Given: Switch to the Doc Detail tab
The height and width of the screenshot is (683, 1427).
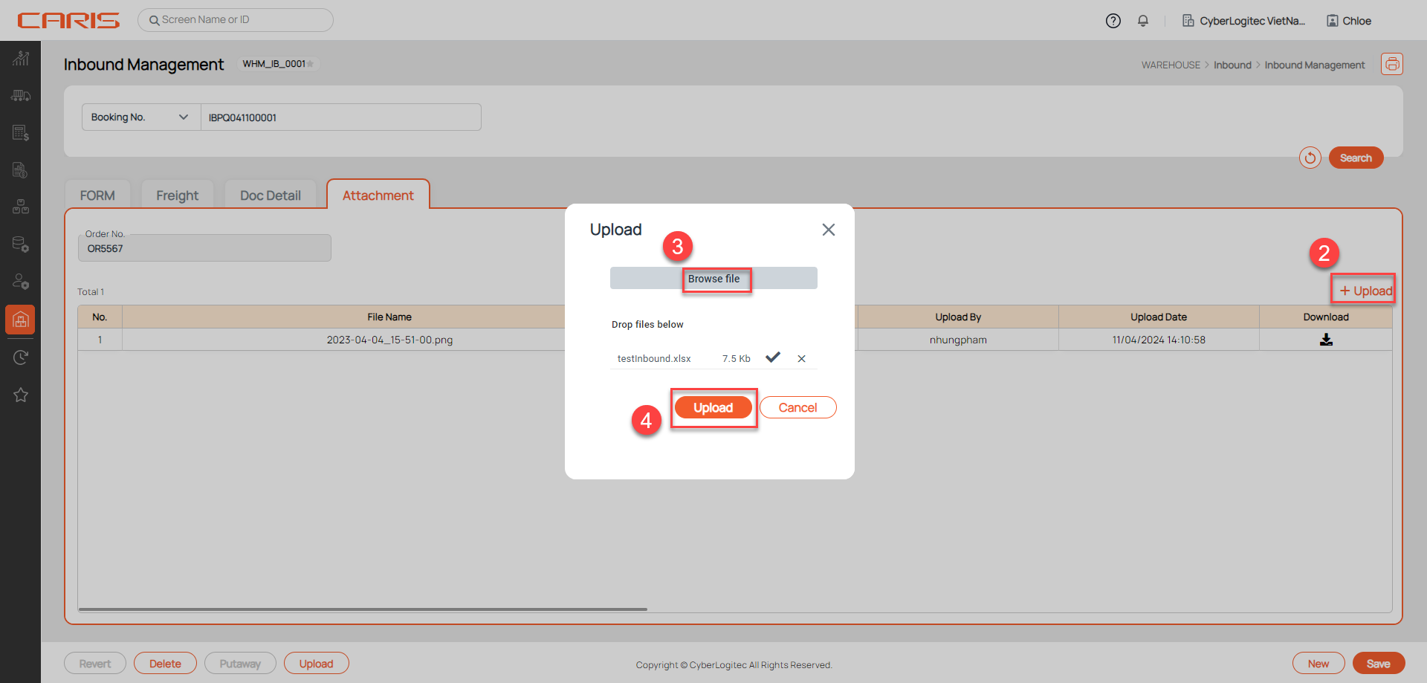Looking at the screenshot, I should [x=270, y=195].
